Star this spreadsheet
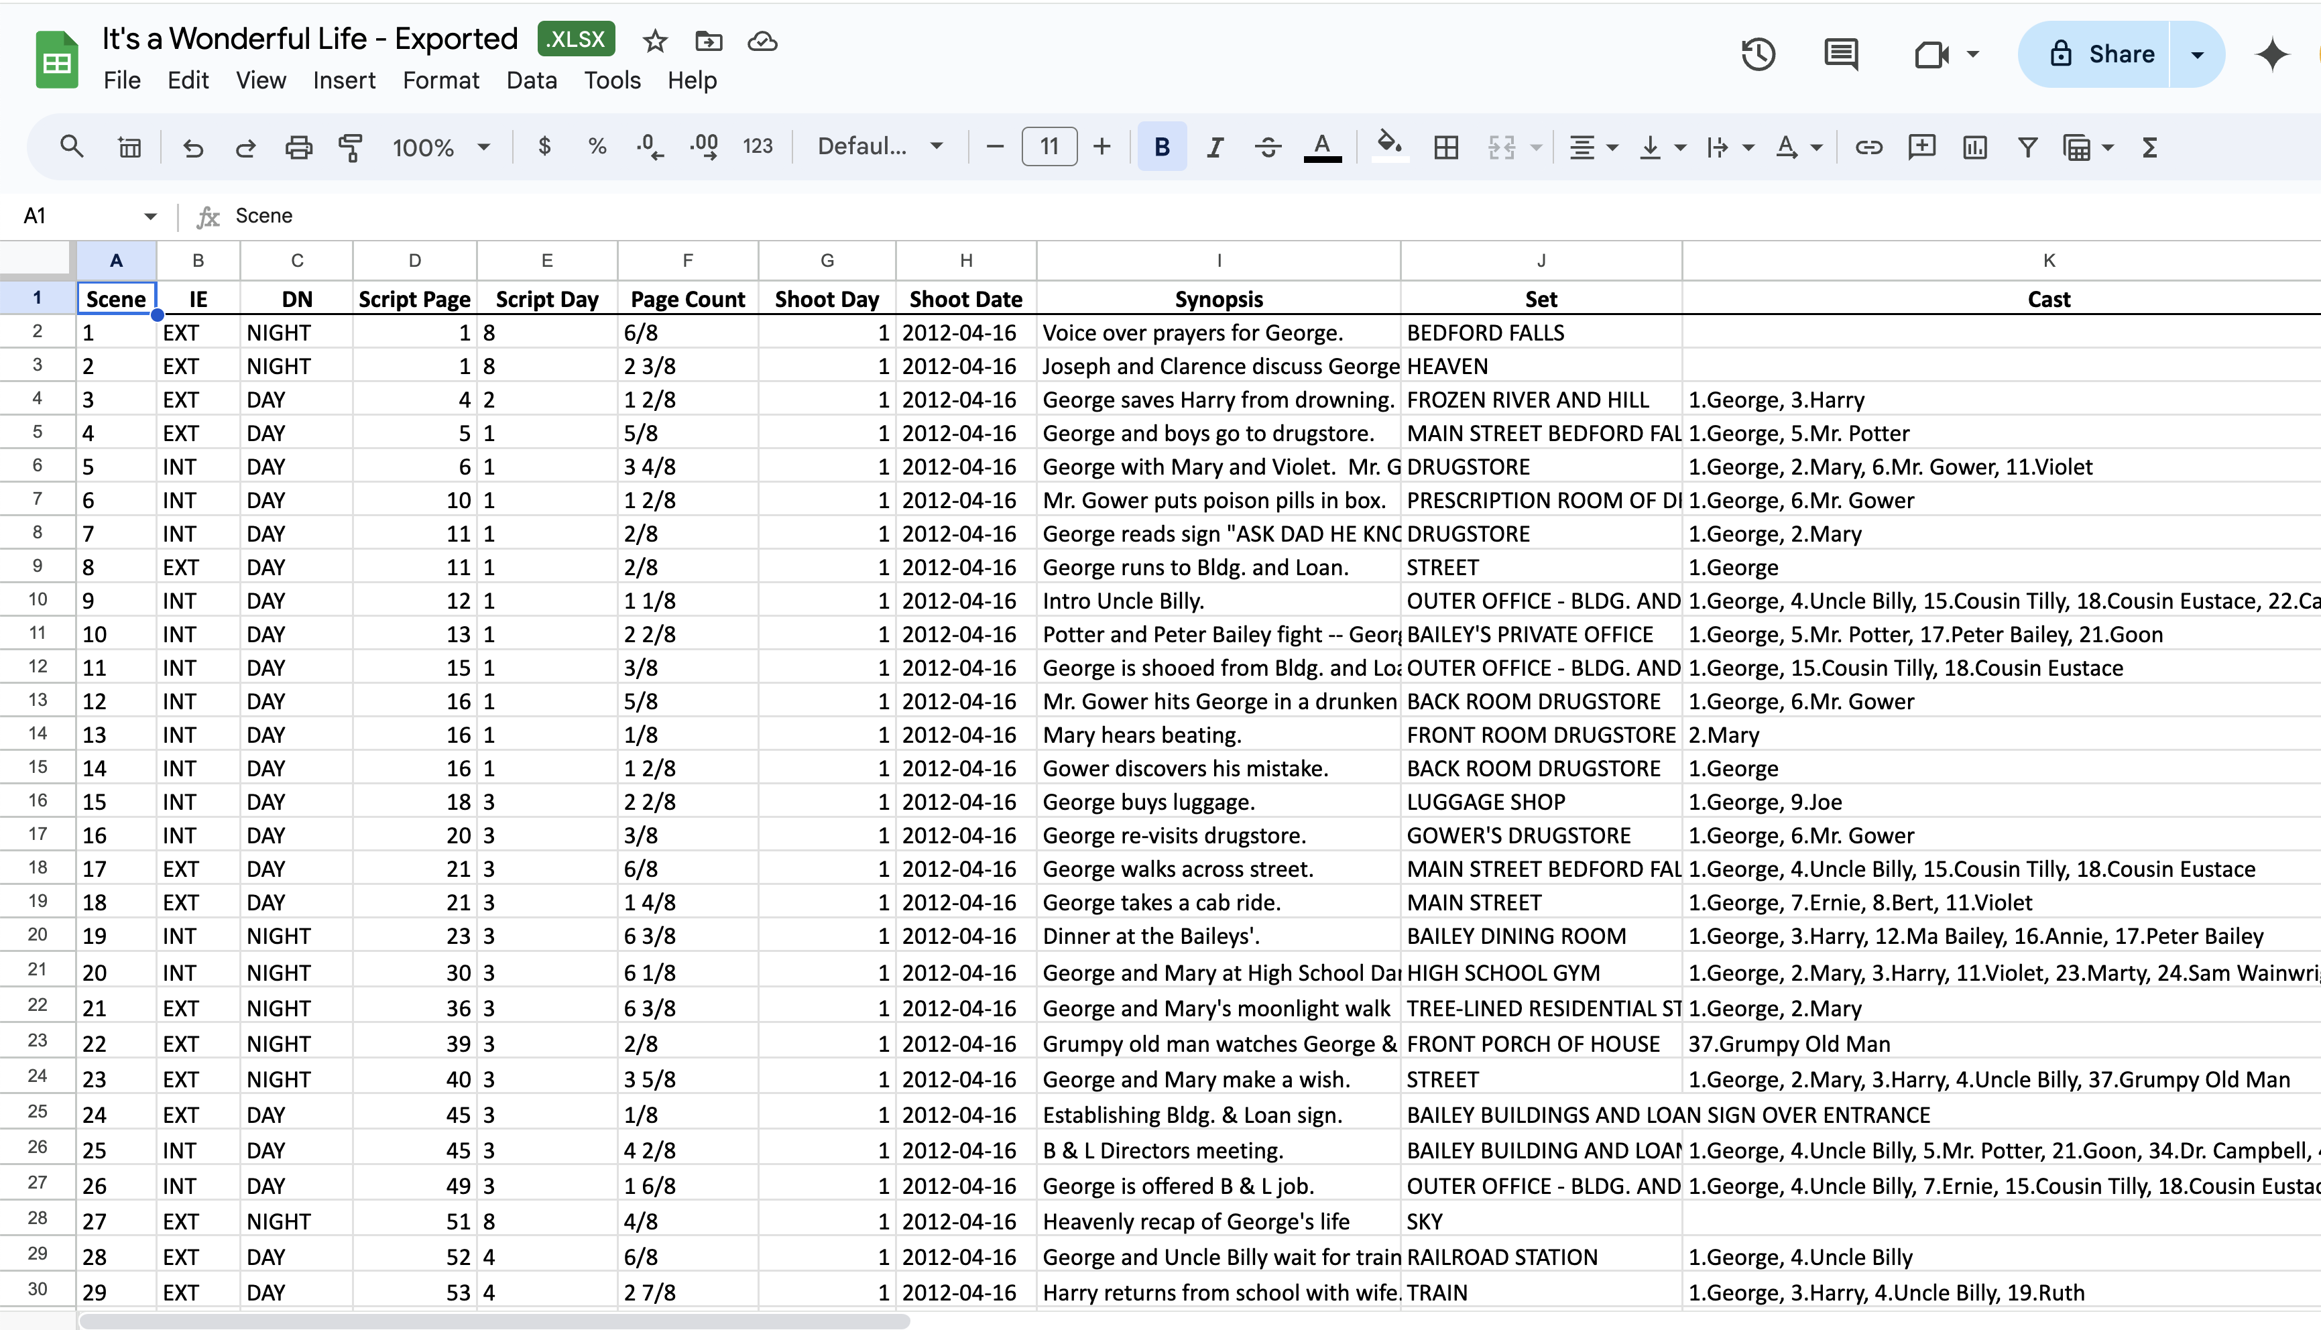The width and height of the screenshot is (2321, 1330). click(x=655, y=41)
